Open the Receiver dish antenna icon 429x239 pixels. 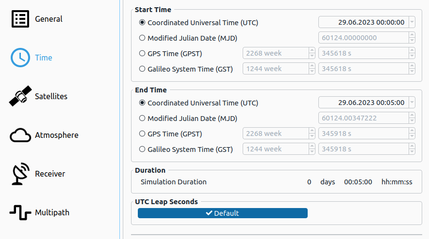pos(20,174)
